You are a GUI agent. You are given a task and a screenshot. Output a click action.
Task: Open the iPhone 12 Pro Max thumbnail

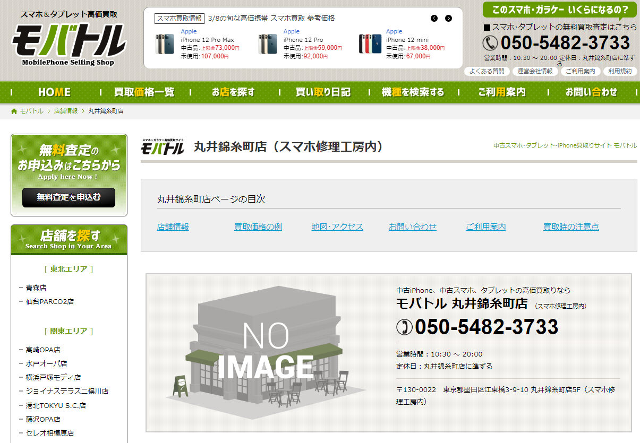[165, 45]
